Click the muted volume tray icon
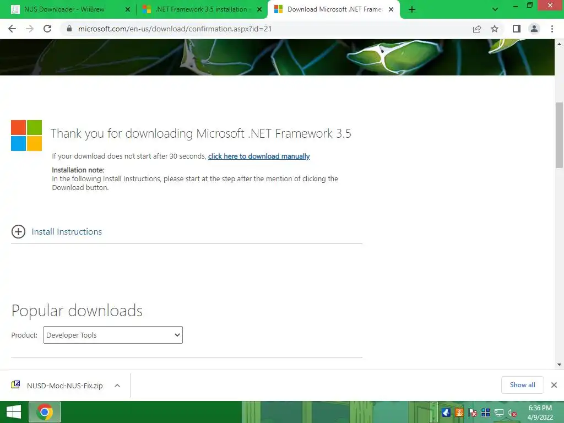This screenshot has width=564, height=423. [x=512, y=413]
